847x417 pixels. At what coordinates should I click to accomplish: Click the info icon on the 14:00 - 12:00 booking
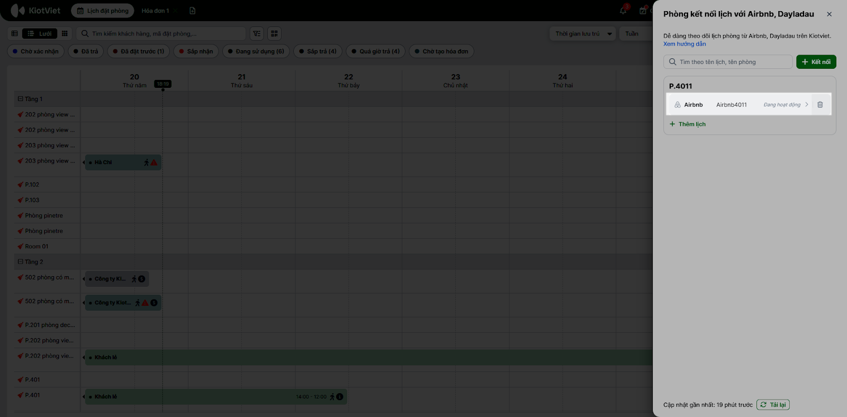click(340, 397)
